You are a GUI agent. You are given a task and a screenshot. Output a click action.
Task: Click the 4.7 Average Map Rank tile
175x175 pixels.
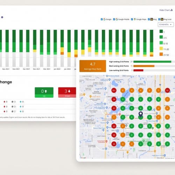click(93, 66)
